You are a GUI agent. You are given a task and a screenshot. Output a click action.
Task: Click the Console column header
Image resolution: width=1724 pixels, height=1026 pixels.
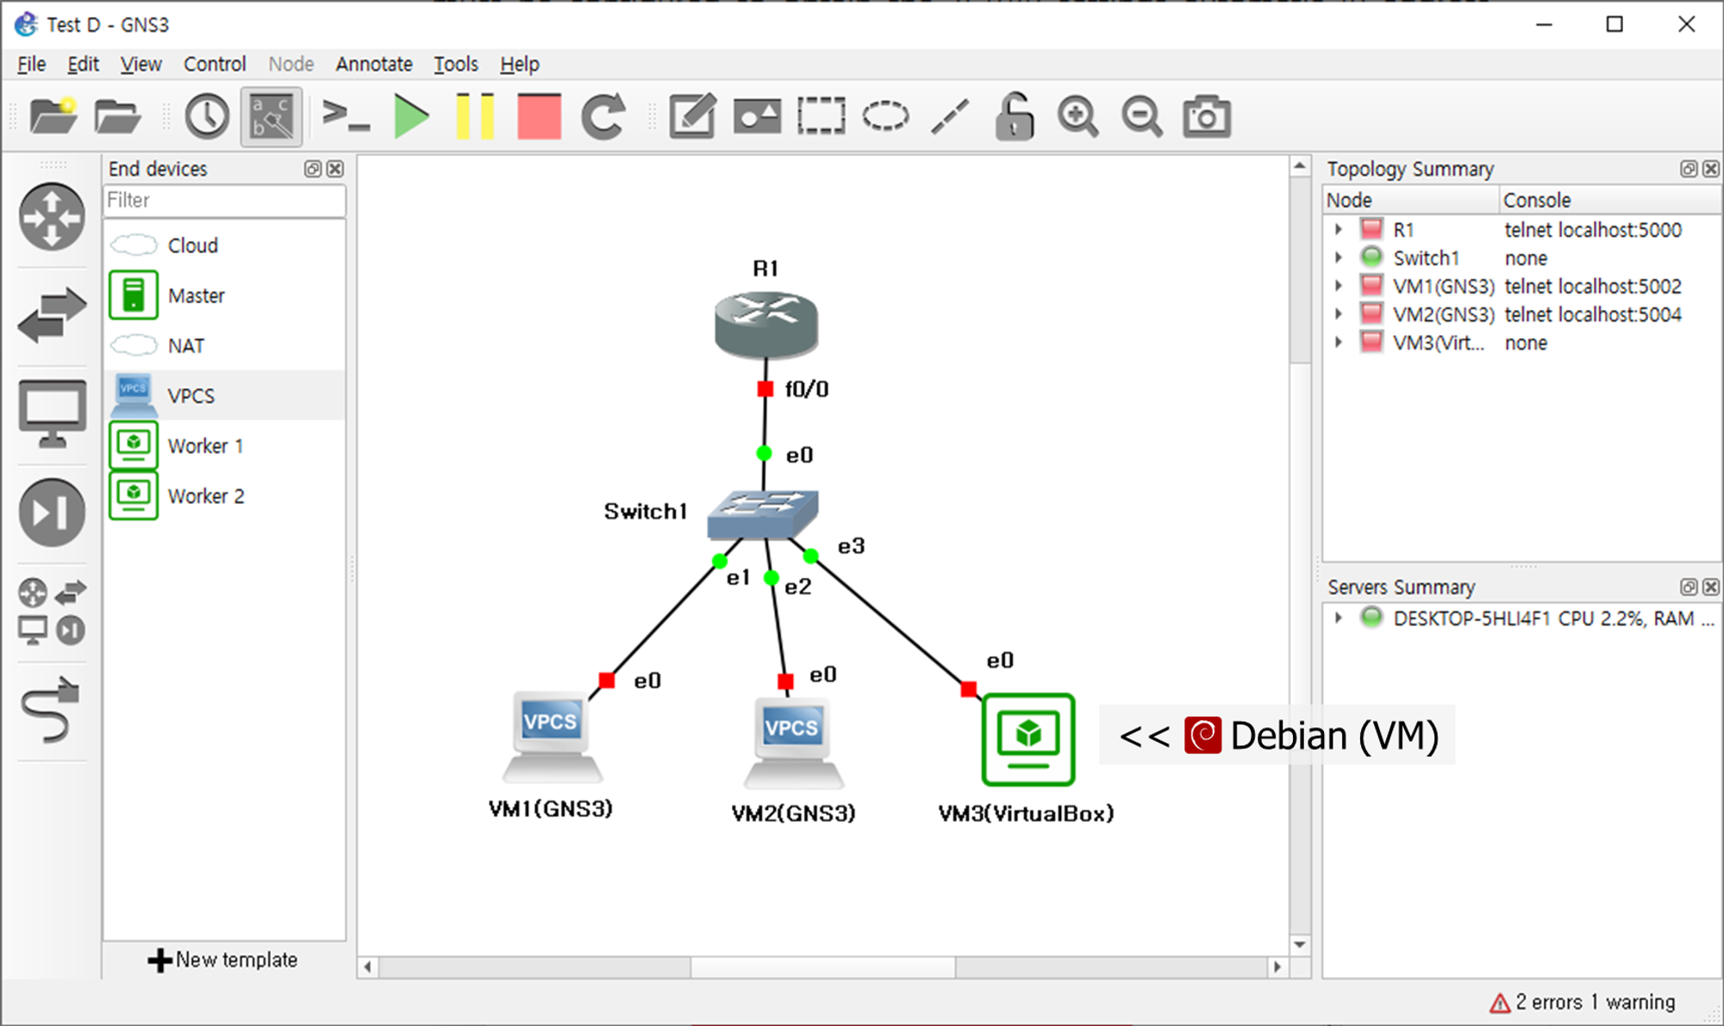(x=1610, y=200)
